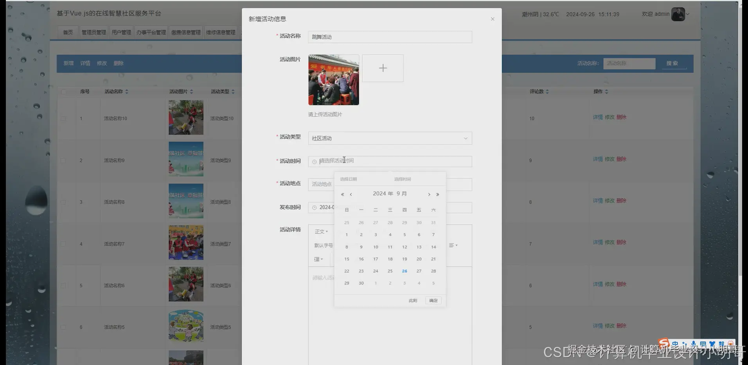Open 详情 link of the first activity row
748x365 pixels.
(x=598, y=117)
